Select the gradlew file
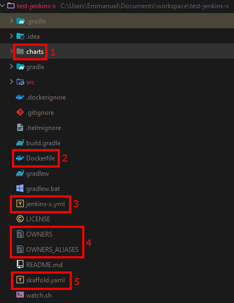The width and height of the screenshot is (234, 303). [38, 174]
